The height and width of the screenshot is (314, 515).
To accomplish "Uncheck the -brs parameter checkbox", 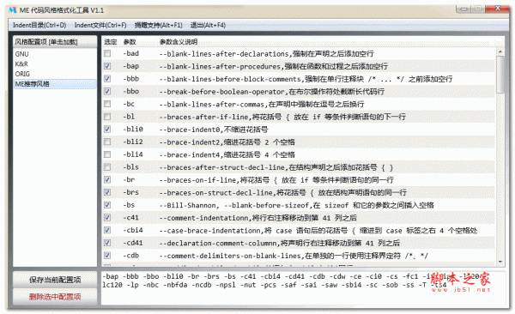I will click(107, 192).
